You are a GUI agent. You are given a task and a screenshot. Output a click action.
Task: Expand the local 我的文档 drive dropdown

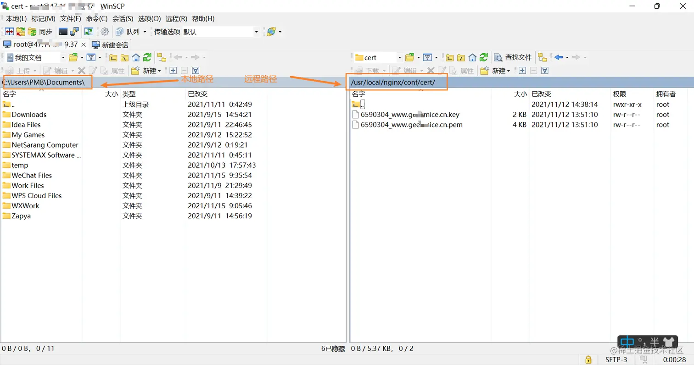63,57
